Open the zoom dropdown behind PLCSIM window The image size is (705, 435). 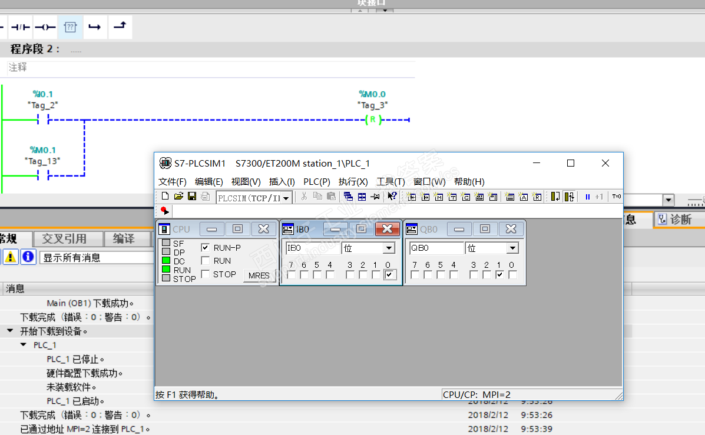coord(668,200)
